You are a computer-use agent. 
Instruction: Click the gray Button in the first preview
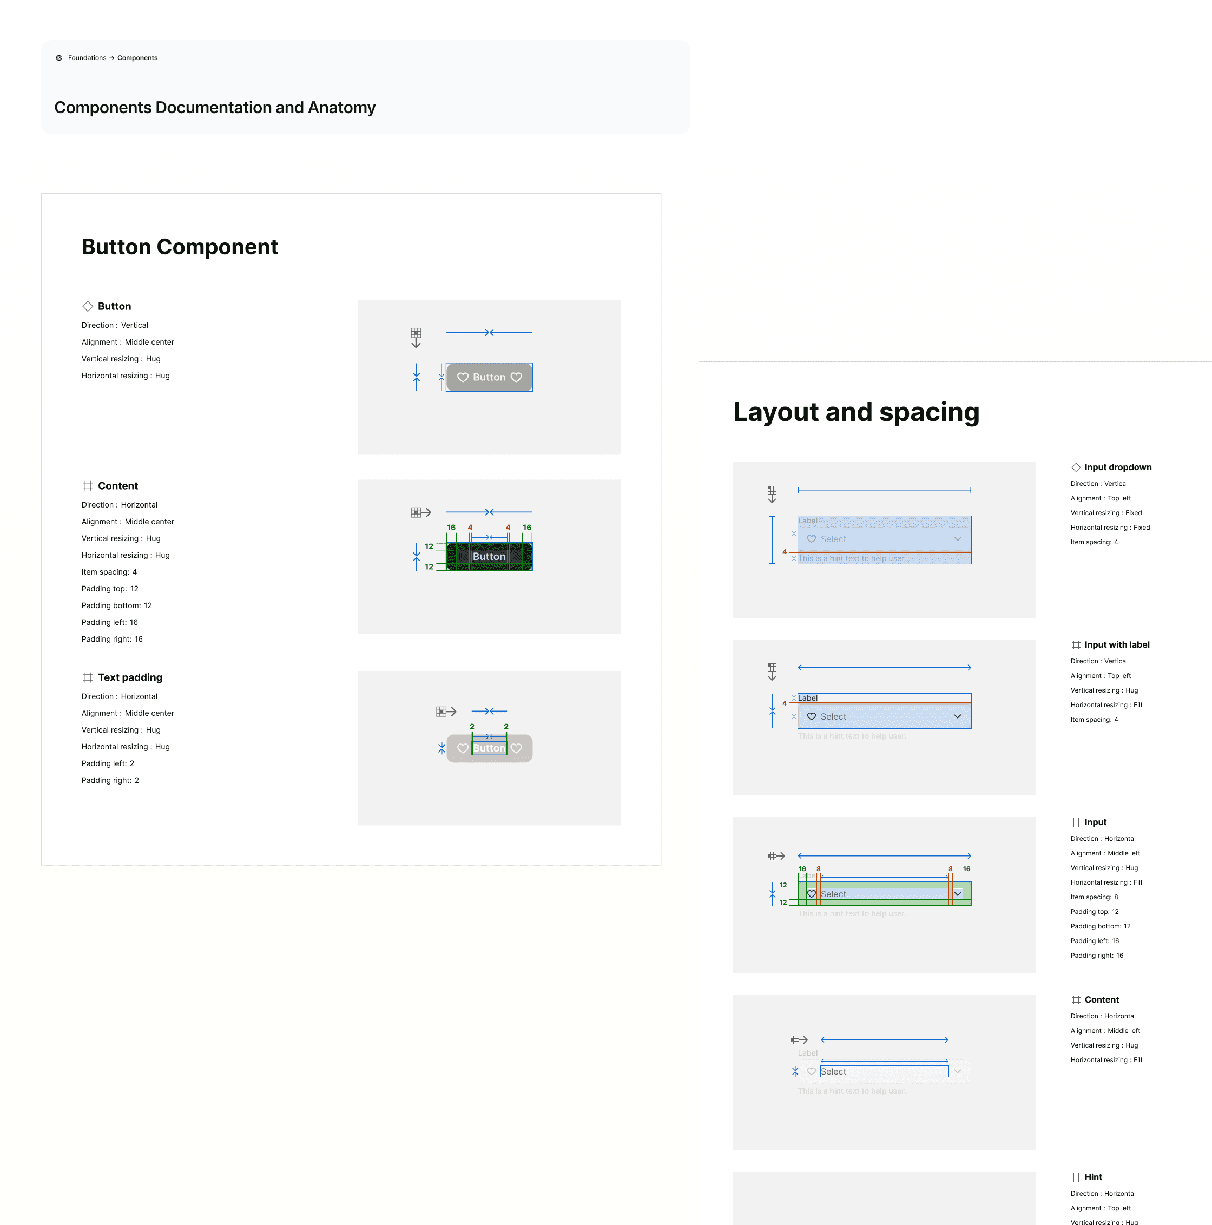click(x=489, y=377)
